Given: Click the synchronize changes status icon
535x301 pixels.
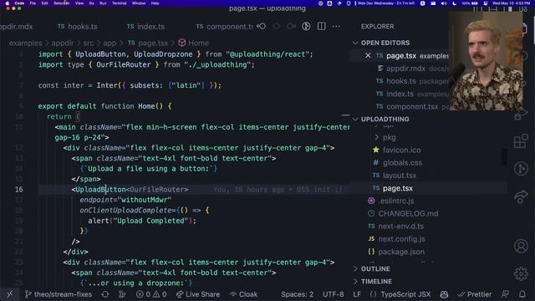Looking at the screenshot, I should (x=105, y=294).
